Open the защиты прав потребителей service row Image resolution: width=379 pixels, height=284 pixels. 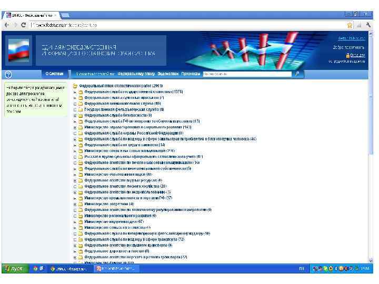tap(171, 139)
